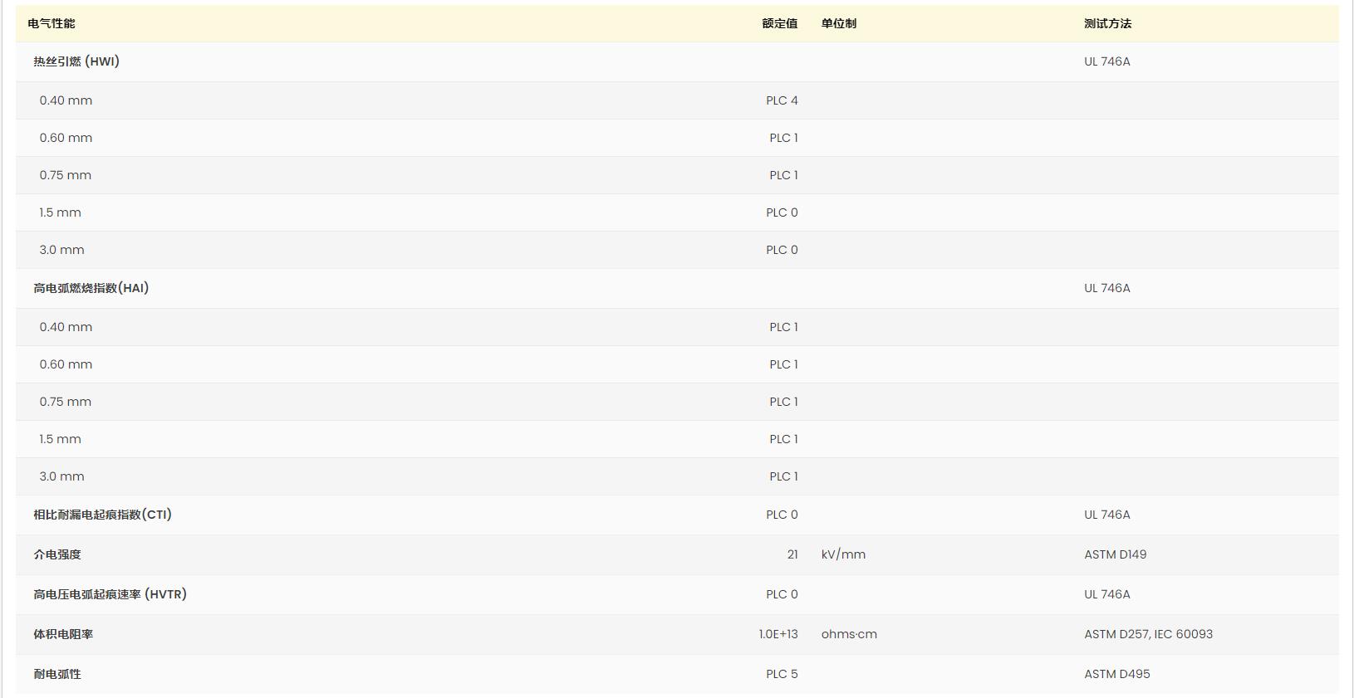Screen dimensions: 1354x698
Task: Click 0.40 mm under the HWI section
Action: (66, 100)
